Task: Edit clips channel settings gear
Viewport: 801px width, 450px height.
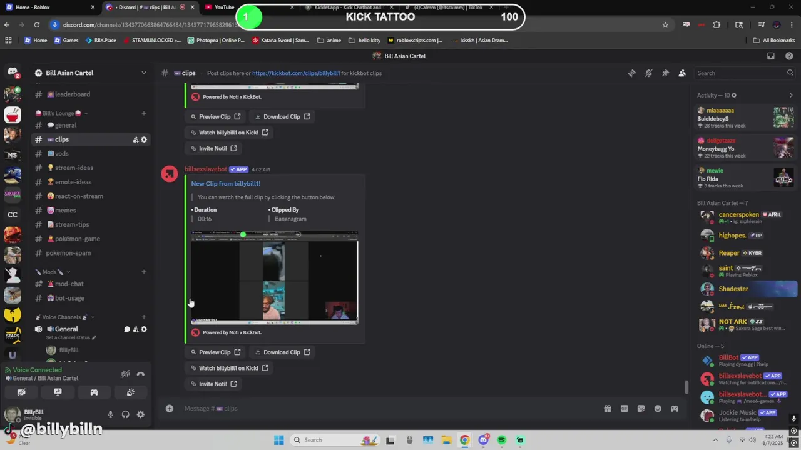Action: click(x=144, y=139)
